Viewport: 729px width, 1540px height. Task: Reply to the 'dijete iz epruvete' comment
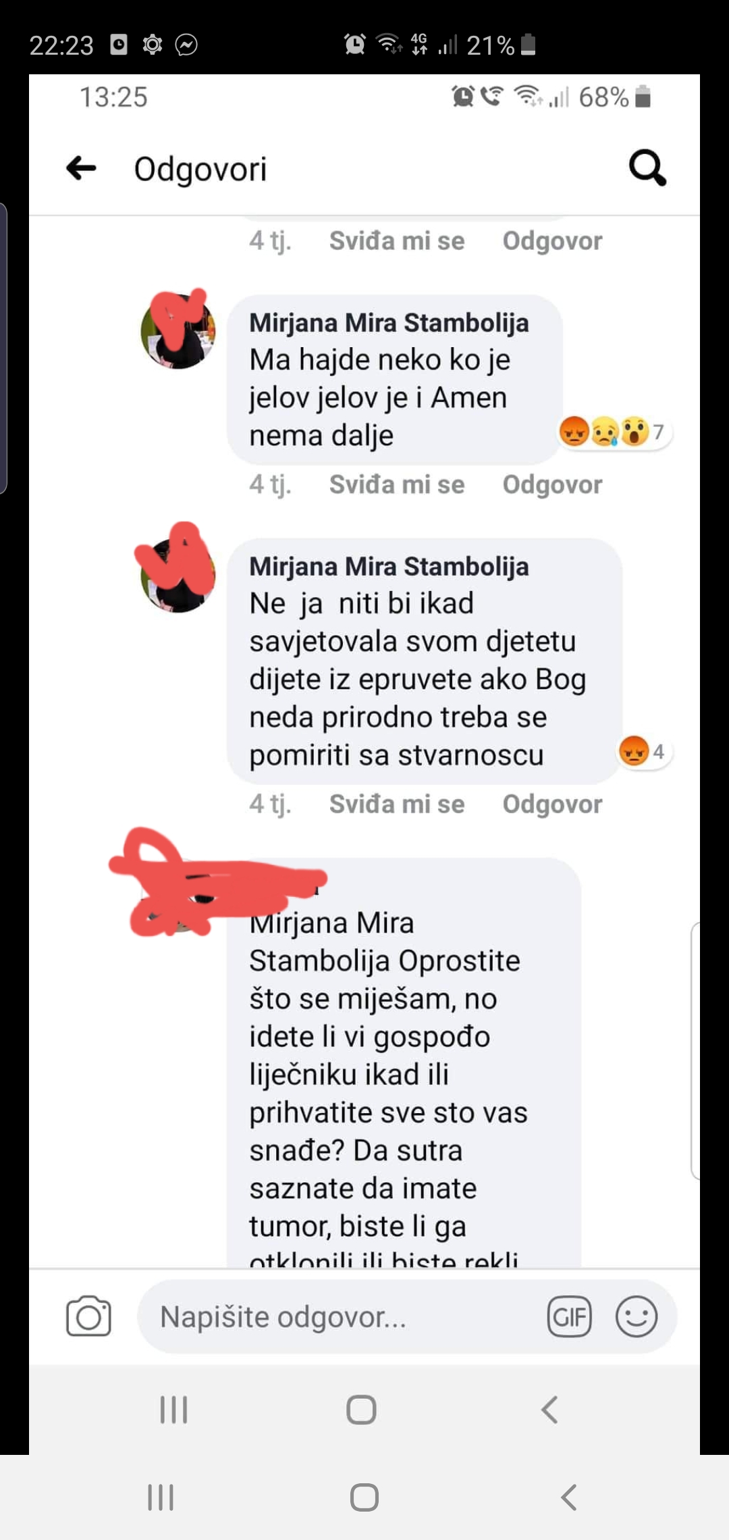pyautogui.click(x=552, y=804)
